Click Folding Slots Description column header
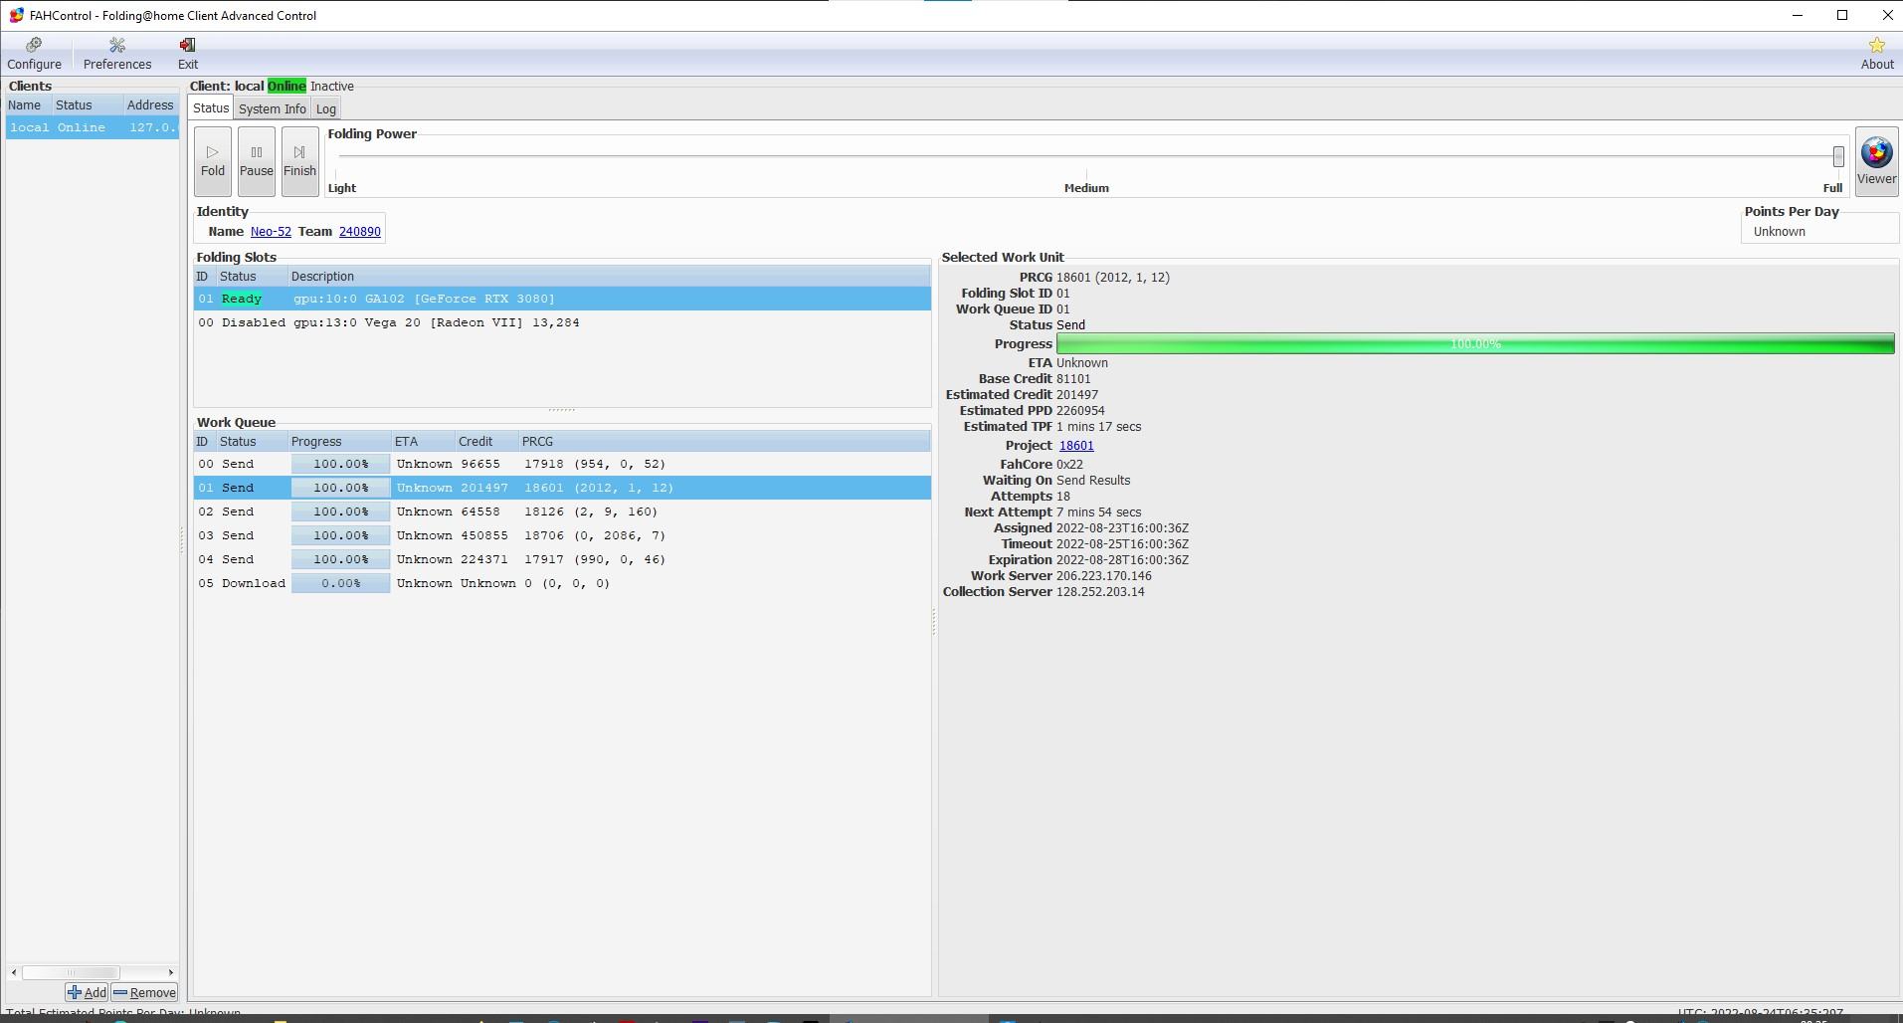This screenshot has height=1023, width=1903. (609, 276)
